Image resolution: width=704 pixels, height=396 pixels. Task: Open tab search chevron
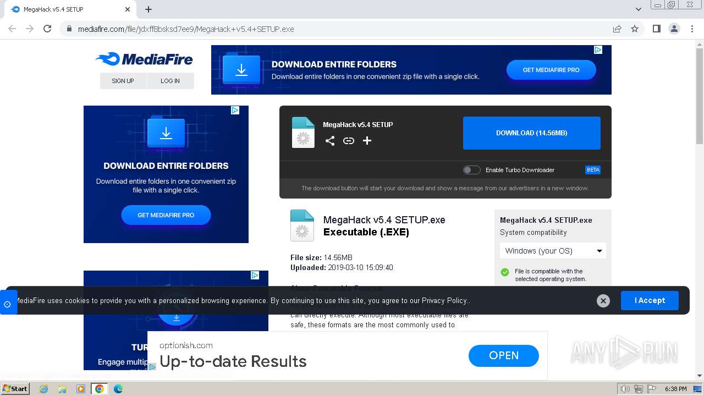coord(638,9)
